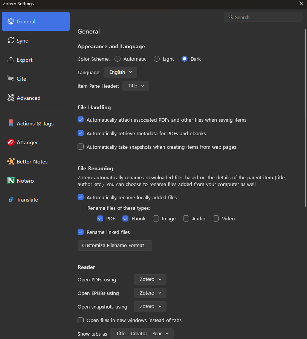Open the Translate plugin settings
The width and height of the screenshot is (307, 339).
pyautogui.click(x=27, y=200)
